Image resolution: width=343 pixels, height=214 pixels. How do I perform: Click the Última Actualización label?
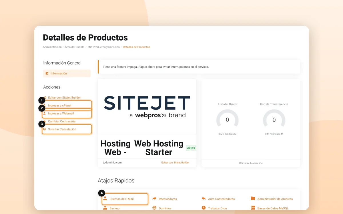(x=251, y=163)
